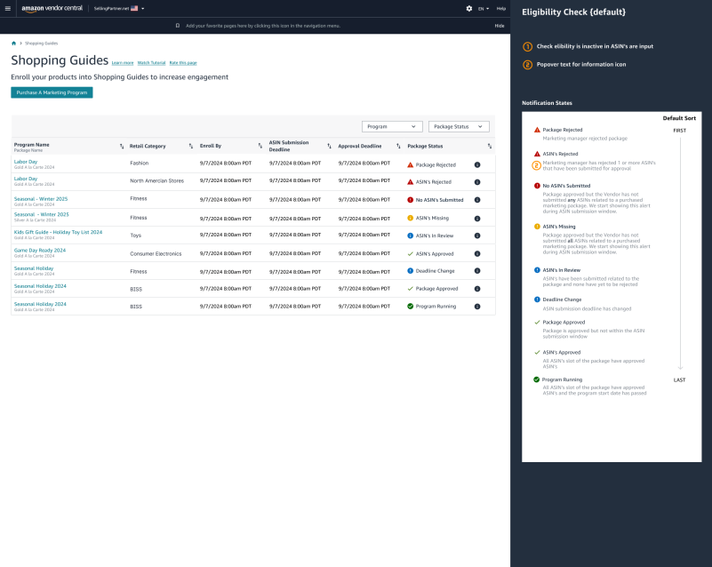Open info icon for No ASIN's Submitted row

[x=477, y=200]
